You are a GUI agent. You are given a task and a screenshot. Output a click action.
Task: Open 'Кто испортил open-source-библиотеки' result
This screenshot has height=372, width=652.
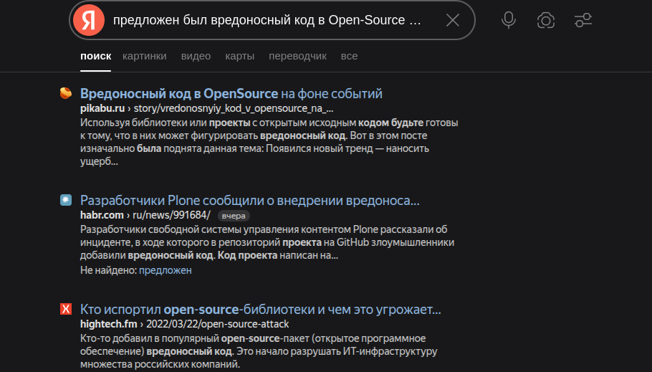[x=260, y=310]
